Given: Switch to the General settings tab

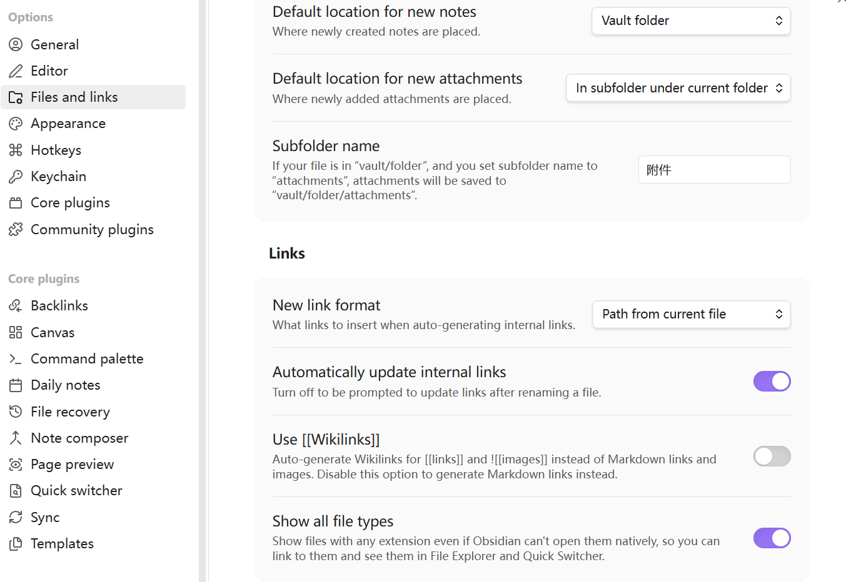Looking at the screenshot, I should (55, 45).
